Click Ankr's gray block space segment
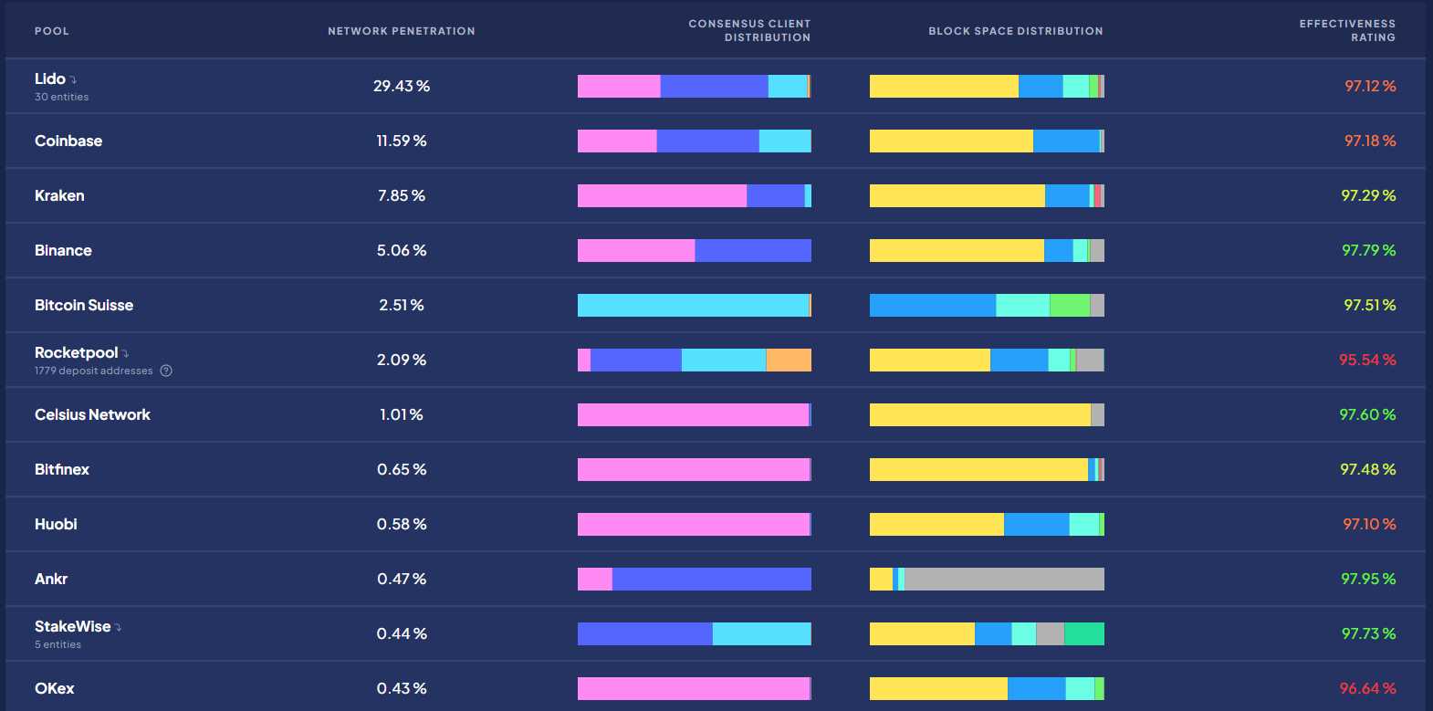Viewport: 1433px width, 711px height. point(1004,579)
